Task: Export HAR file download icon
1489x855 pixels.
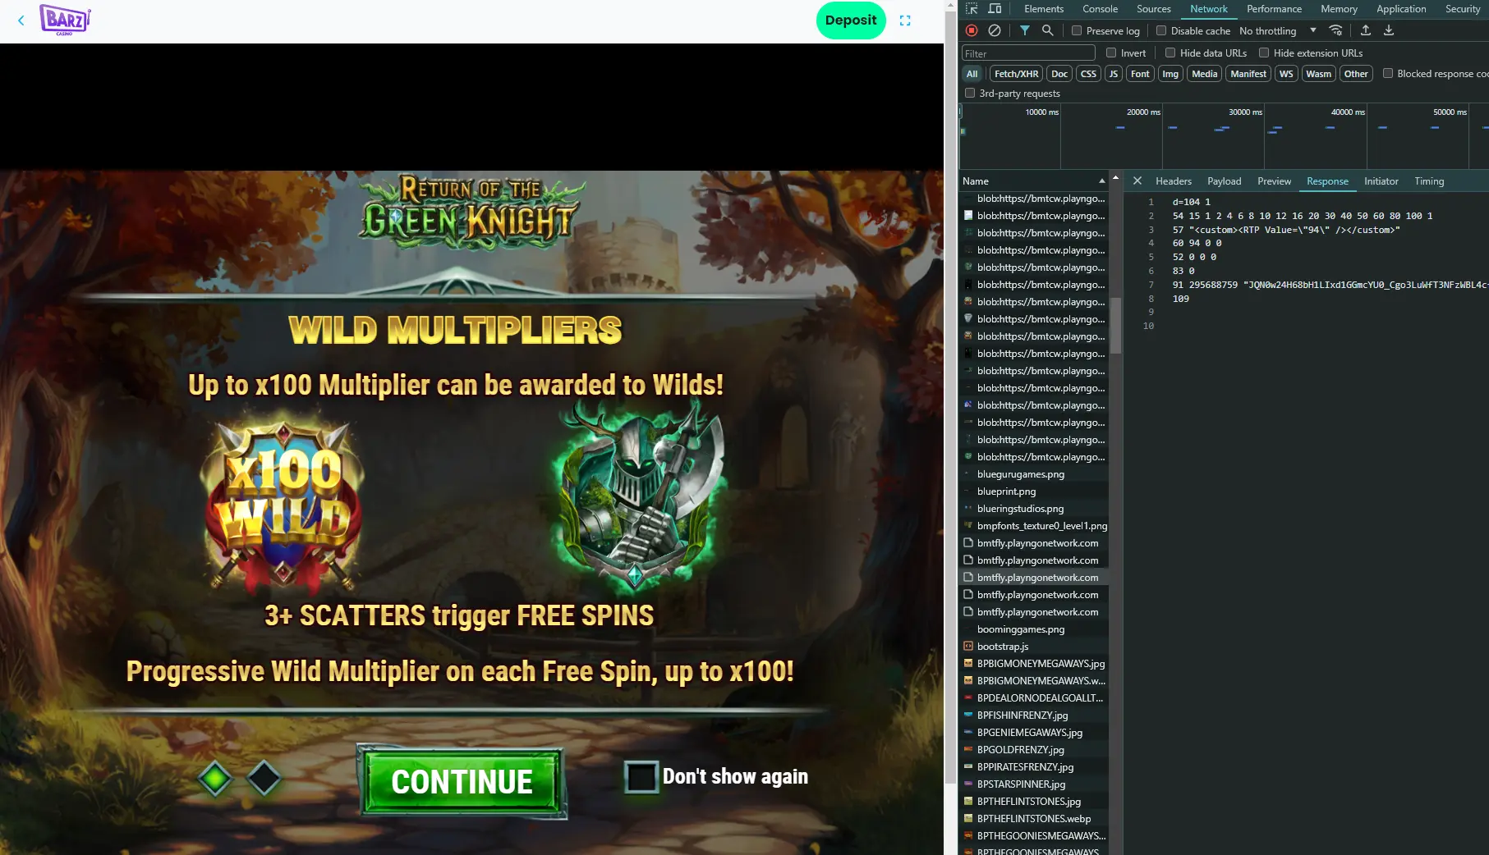Action: pyautogui.click(x=1389, y=30)
